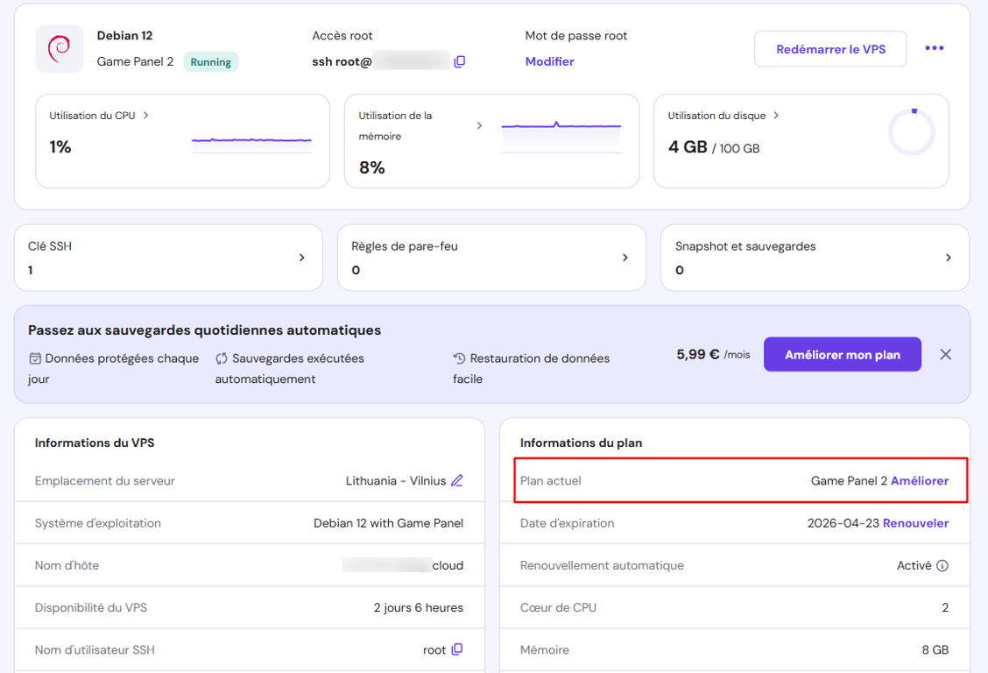
Task: Copy the SSH username root
Action: (456, 649)
